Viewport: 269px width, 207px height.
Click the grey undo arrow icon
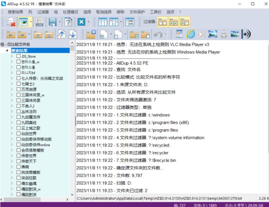(x=158, y=34)
